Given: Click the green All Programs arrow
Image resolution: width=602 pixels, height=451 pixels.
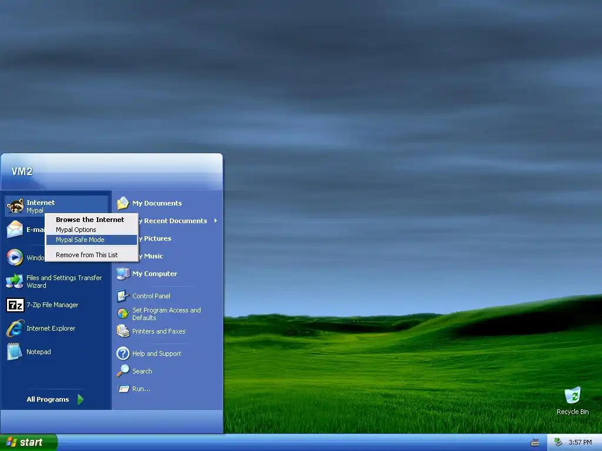Looking at the screenshot, I should click(80, 399).
